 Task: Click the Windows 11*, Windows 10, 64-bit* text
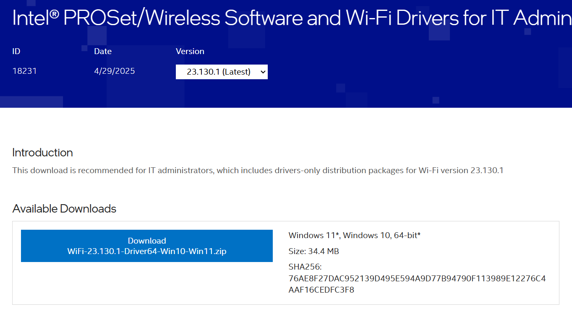pyautogui.click(x=355, y=235)
